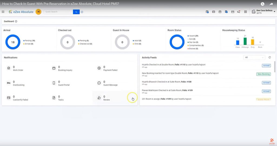Click the yellow Dirty housekeeping bar
This screenshot has width=277, height=146.
[x=253, y=42]
